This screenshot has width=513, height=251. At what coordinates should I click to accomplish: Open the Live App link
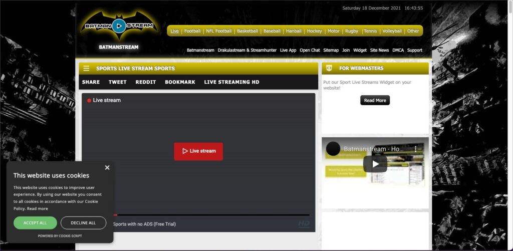(288, 51)
